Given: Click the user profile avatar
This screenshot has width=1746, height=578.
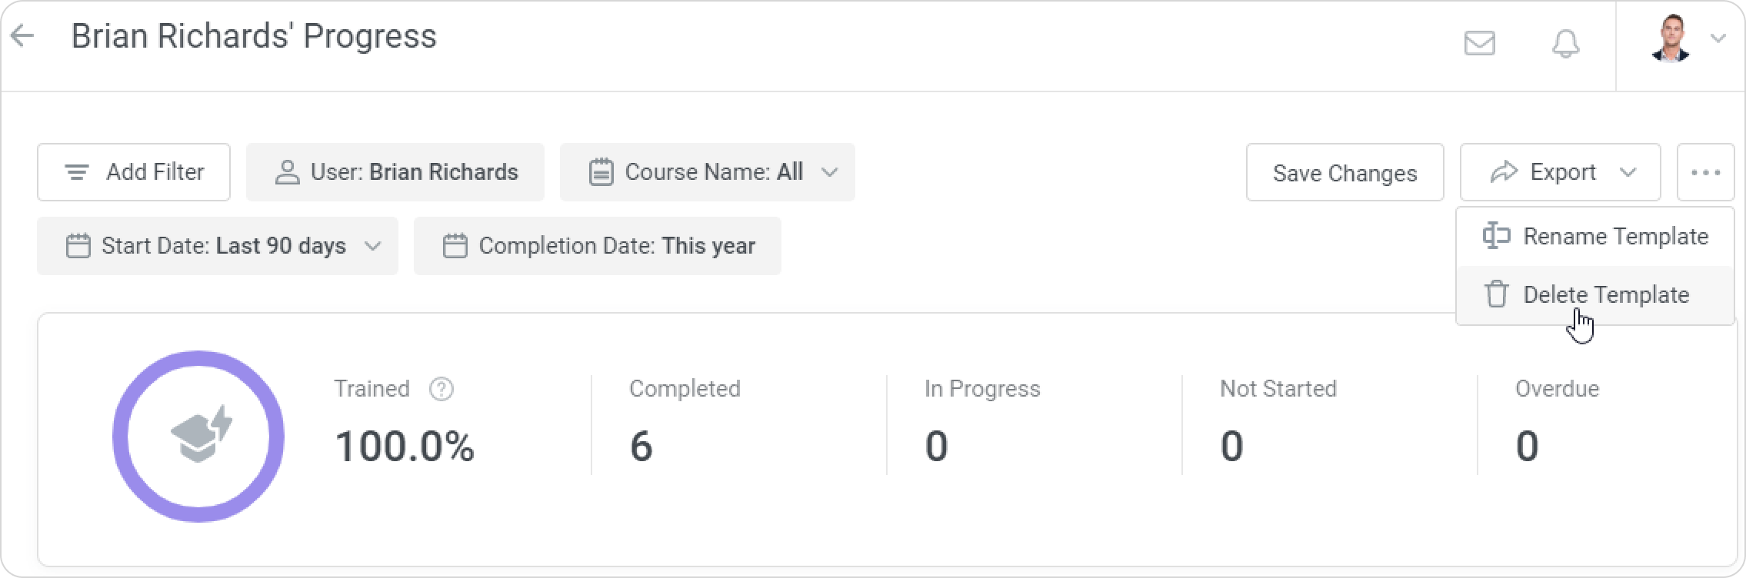Looking at the screenshot, I should pos(1669,38).
